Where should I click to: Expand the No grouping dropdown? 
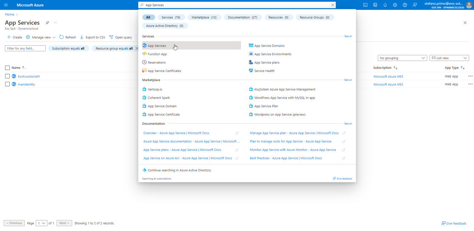[402, 58]
